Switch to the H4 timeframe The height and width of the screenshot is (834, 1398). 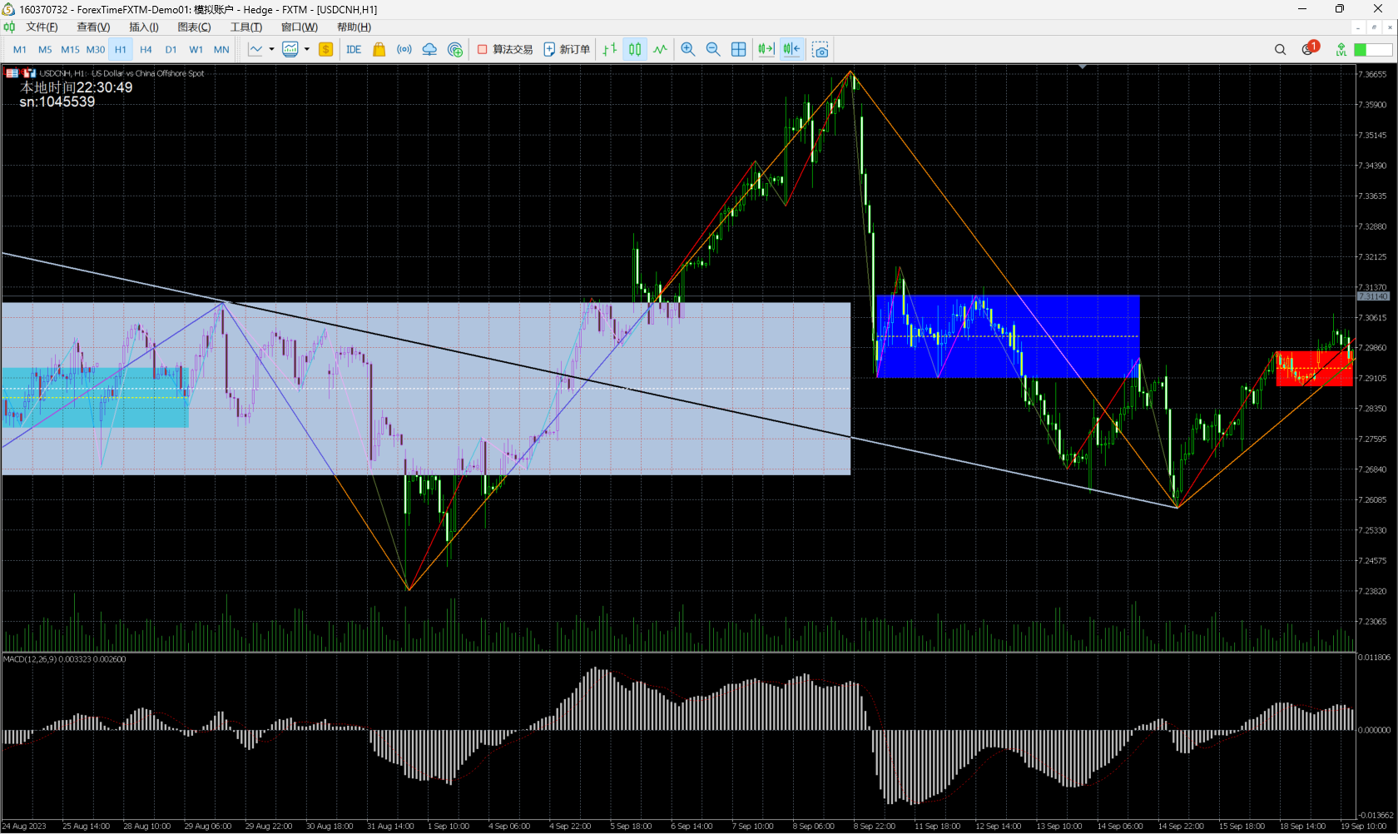pyautogui.click(x=146, y=50)
